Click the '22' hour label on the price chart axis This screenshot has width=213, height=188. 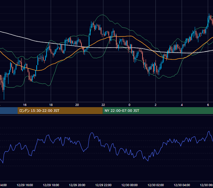tap(103, 105)
